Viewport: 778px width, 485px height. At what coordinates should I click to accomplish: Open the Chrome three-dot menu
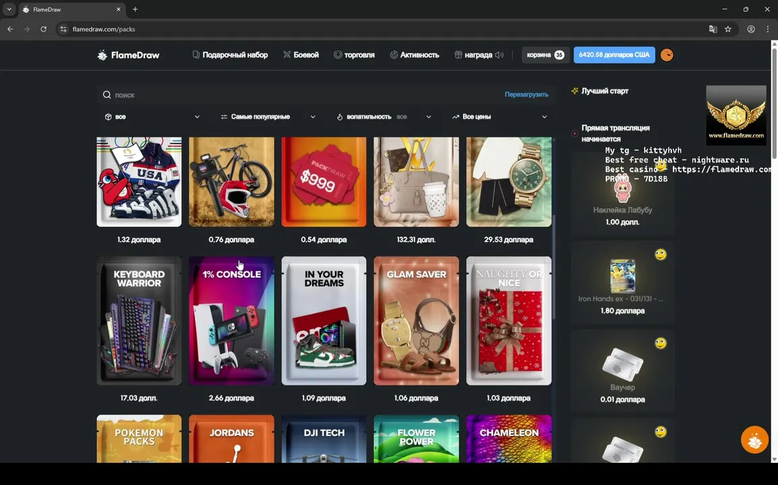tap(768, 29)
